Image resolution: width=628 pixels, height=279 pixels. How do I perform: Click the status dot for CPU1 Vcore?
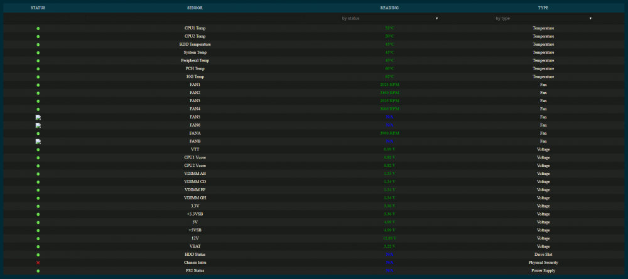(38, 158)
